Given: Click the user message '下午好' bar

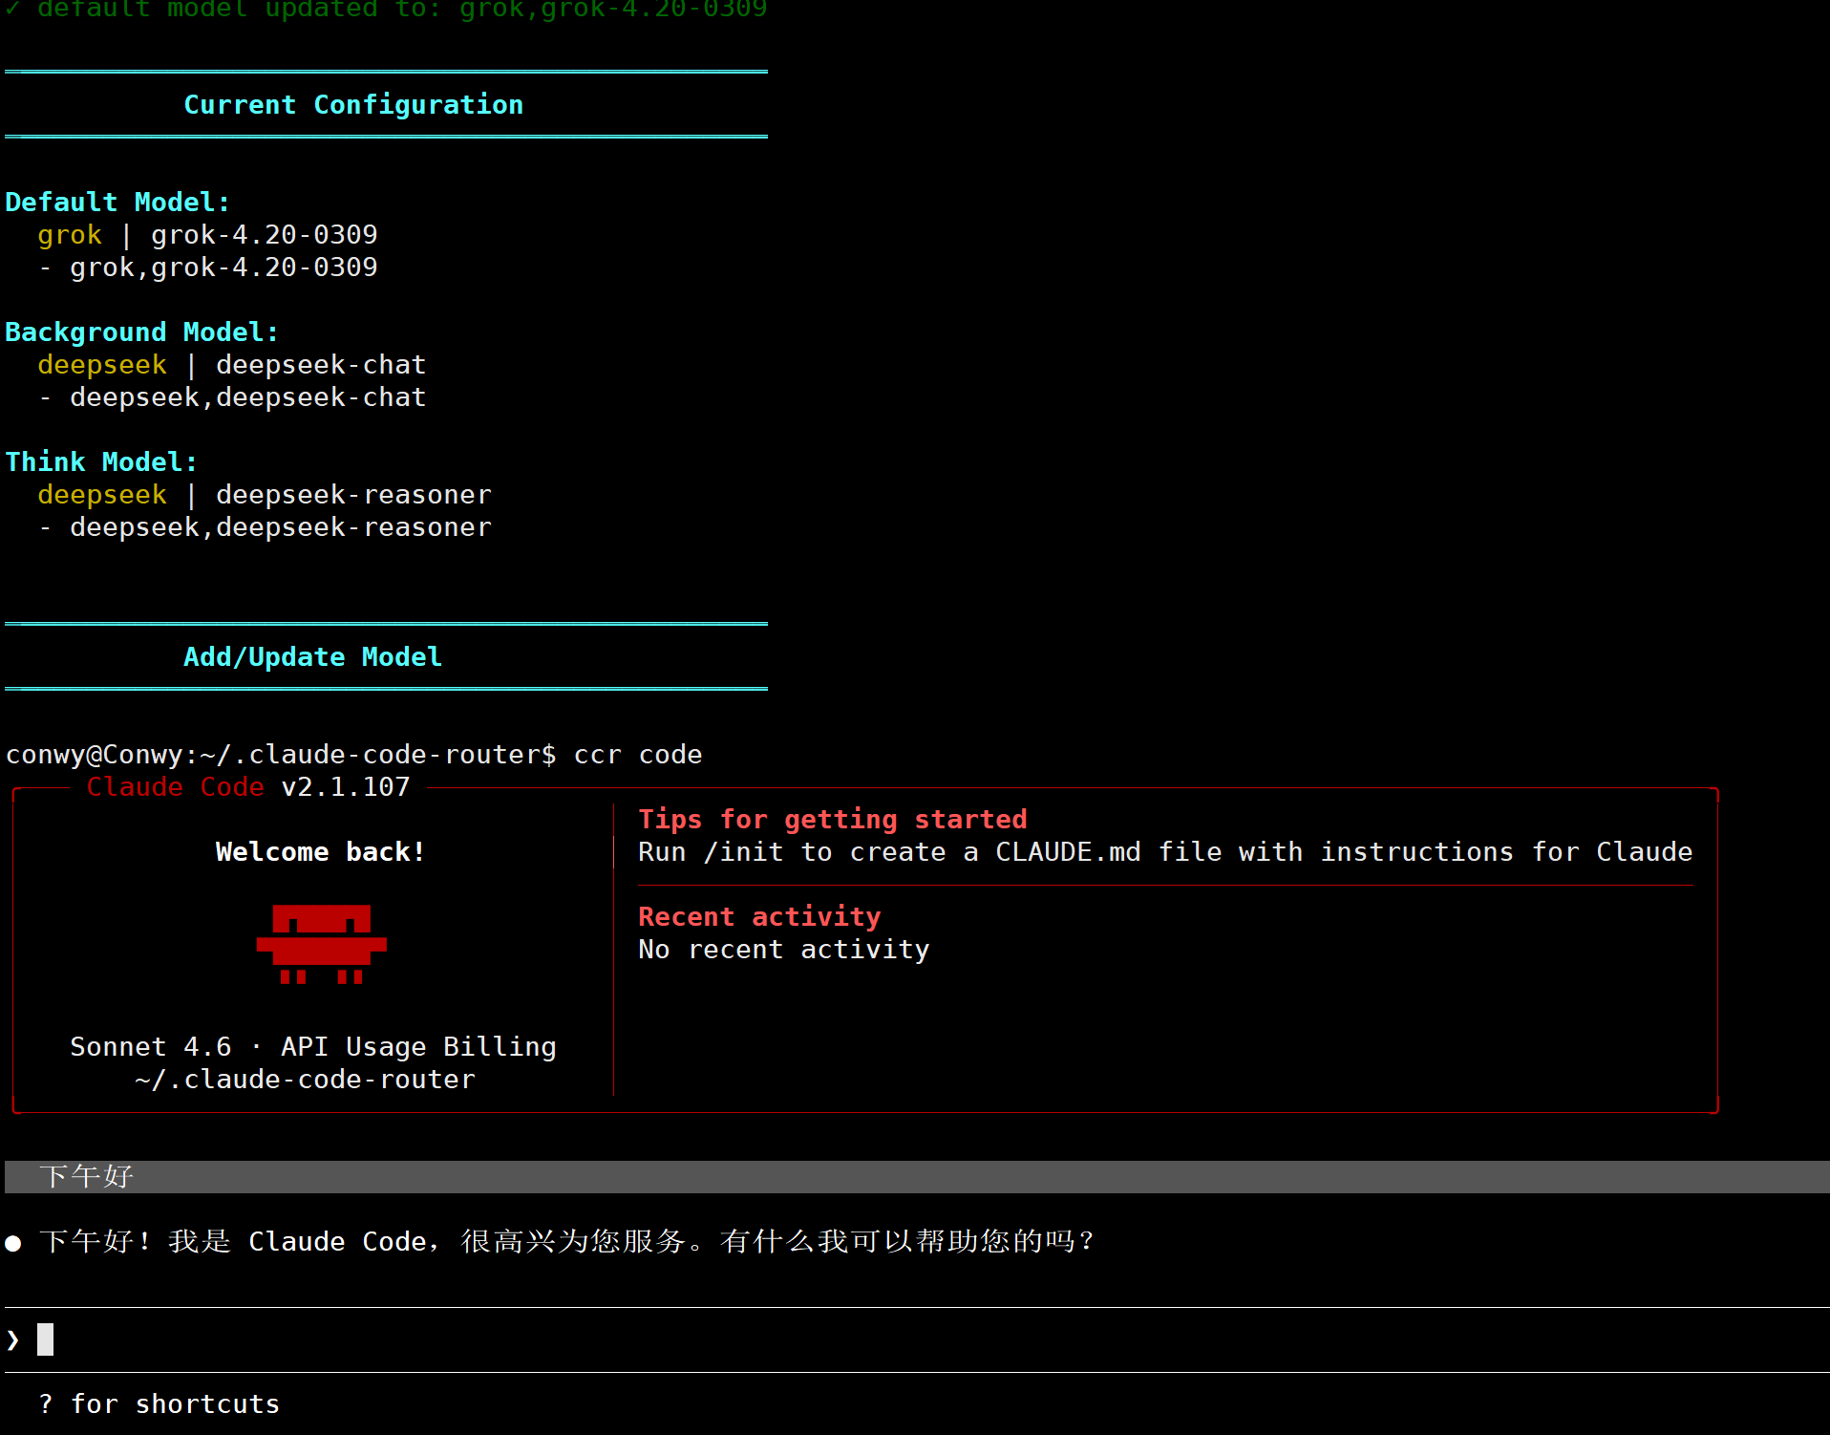Looking at the screenshot, I should click(x=917, y=1177).
